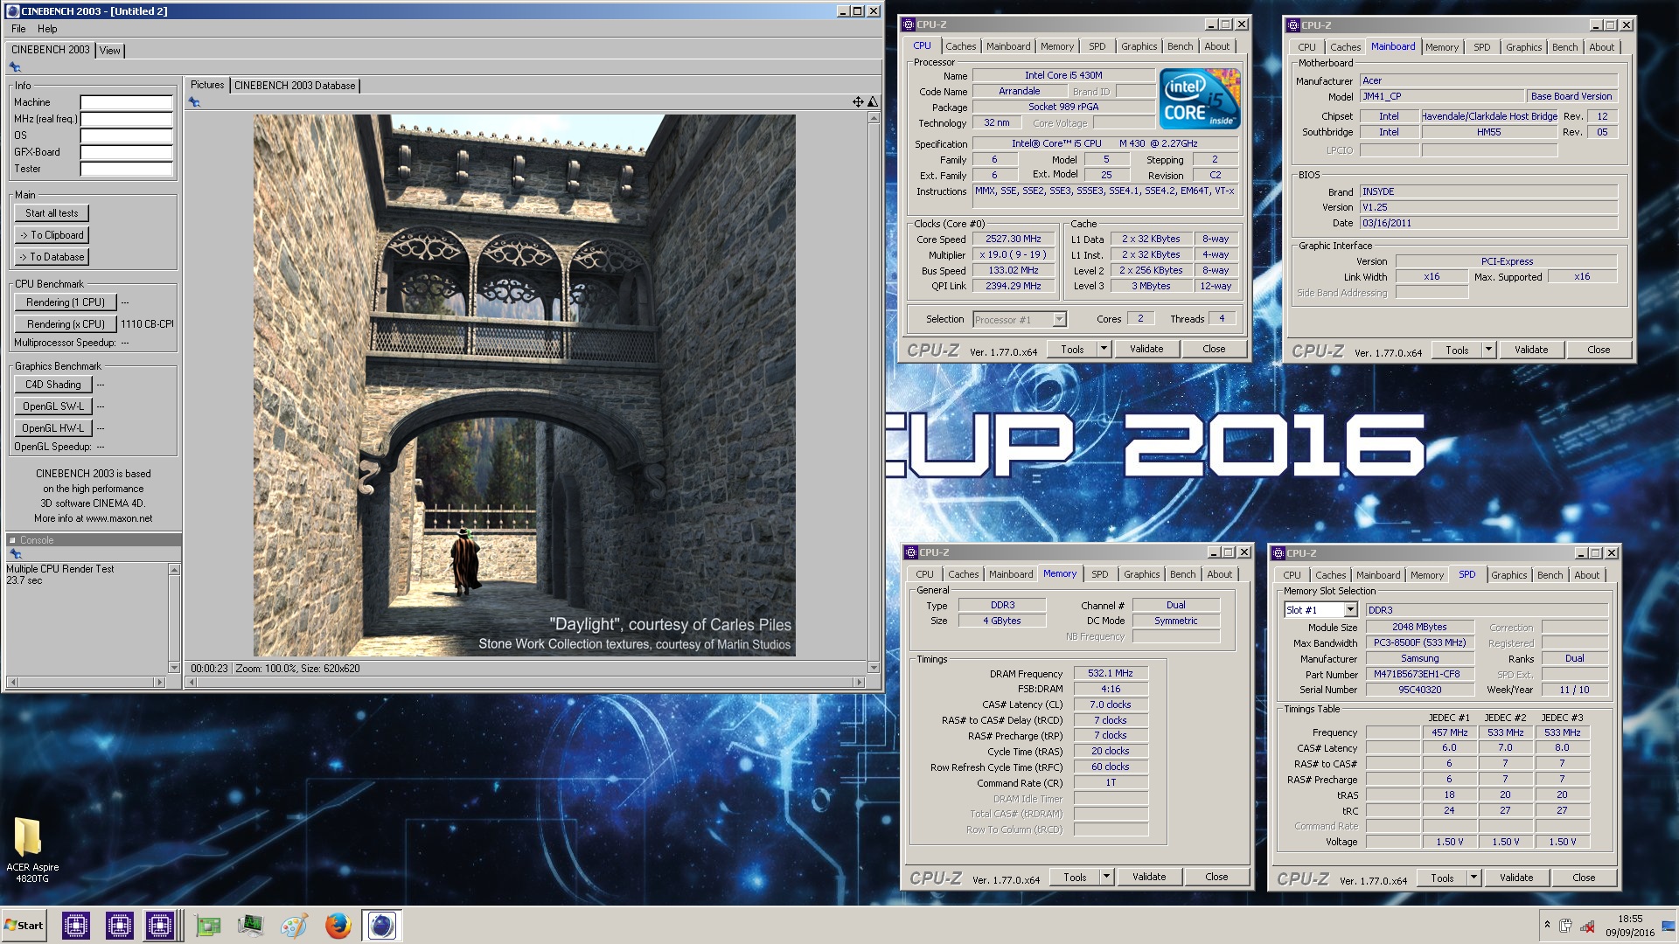Click the picture viewer horizontal scrollbar
Viewport: 1679px width, 944px height.
pos(525,682)
